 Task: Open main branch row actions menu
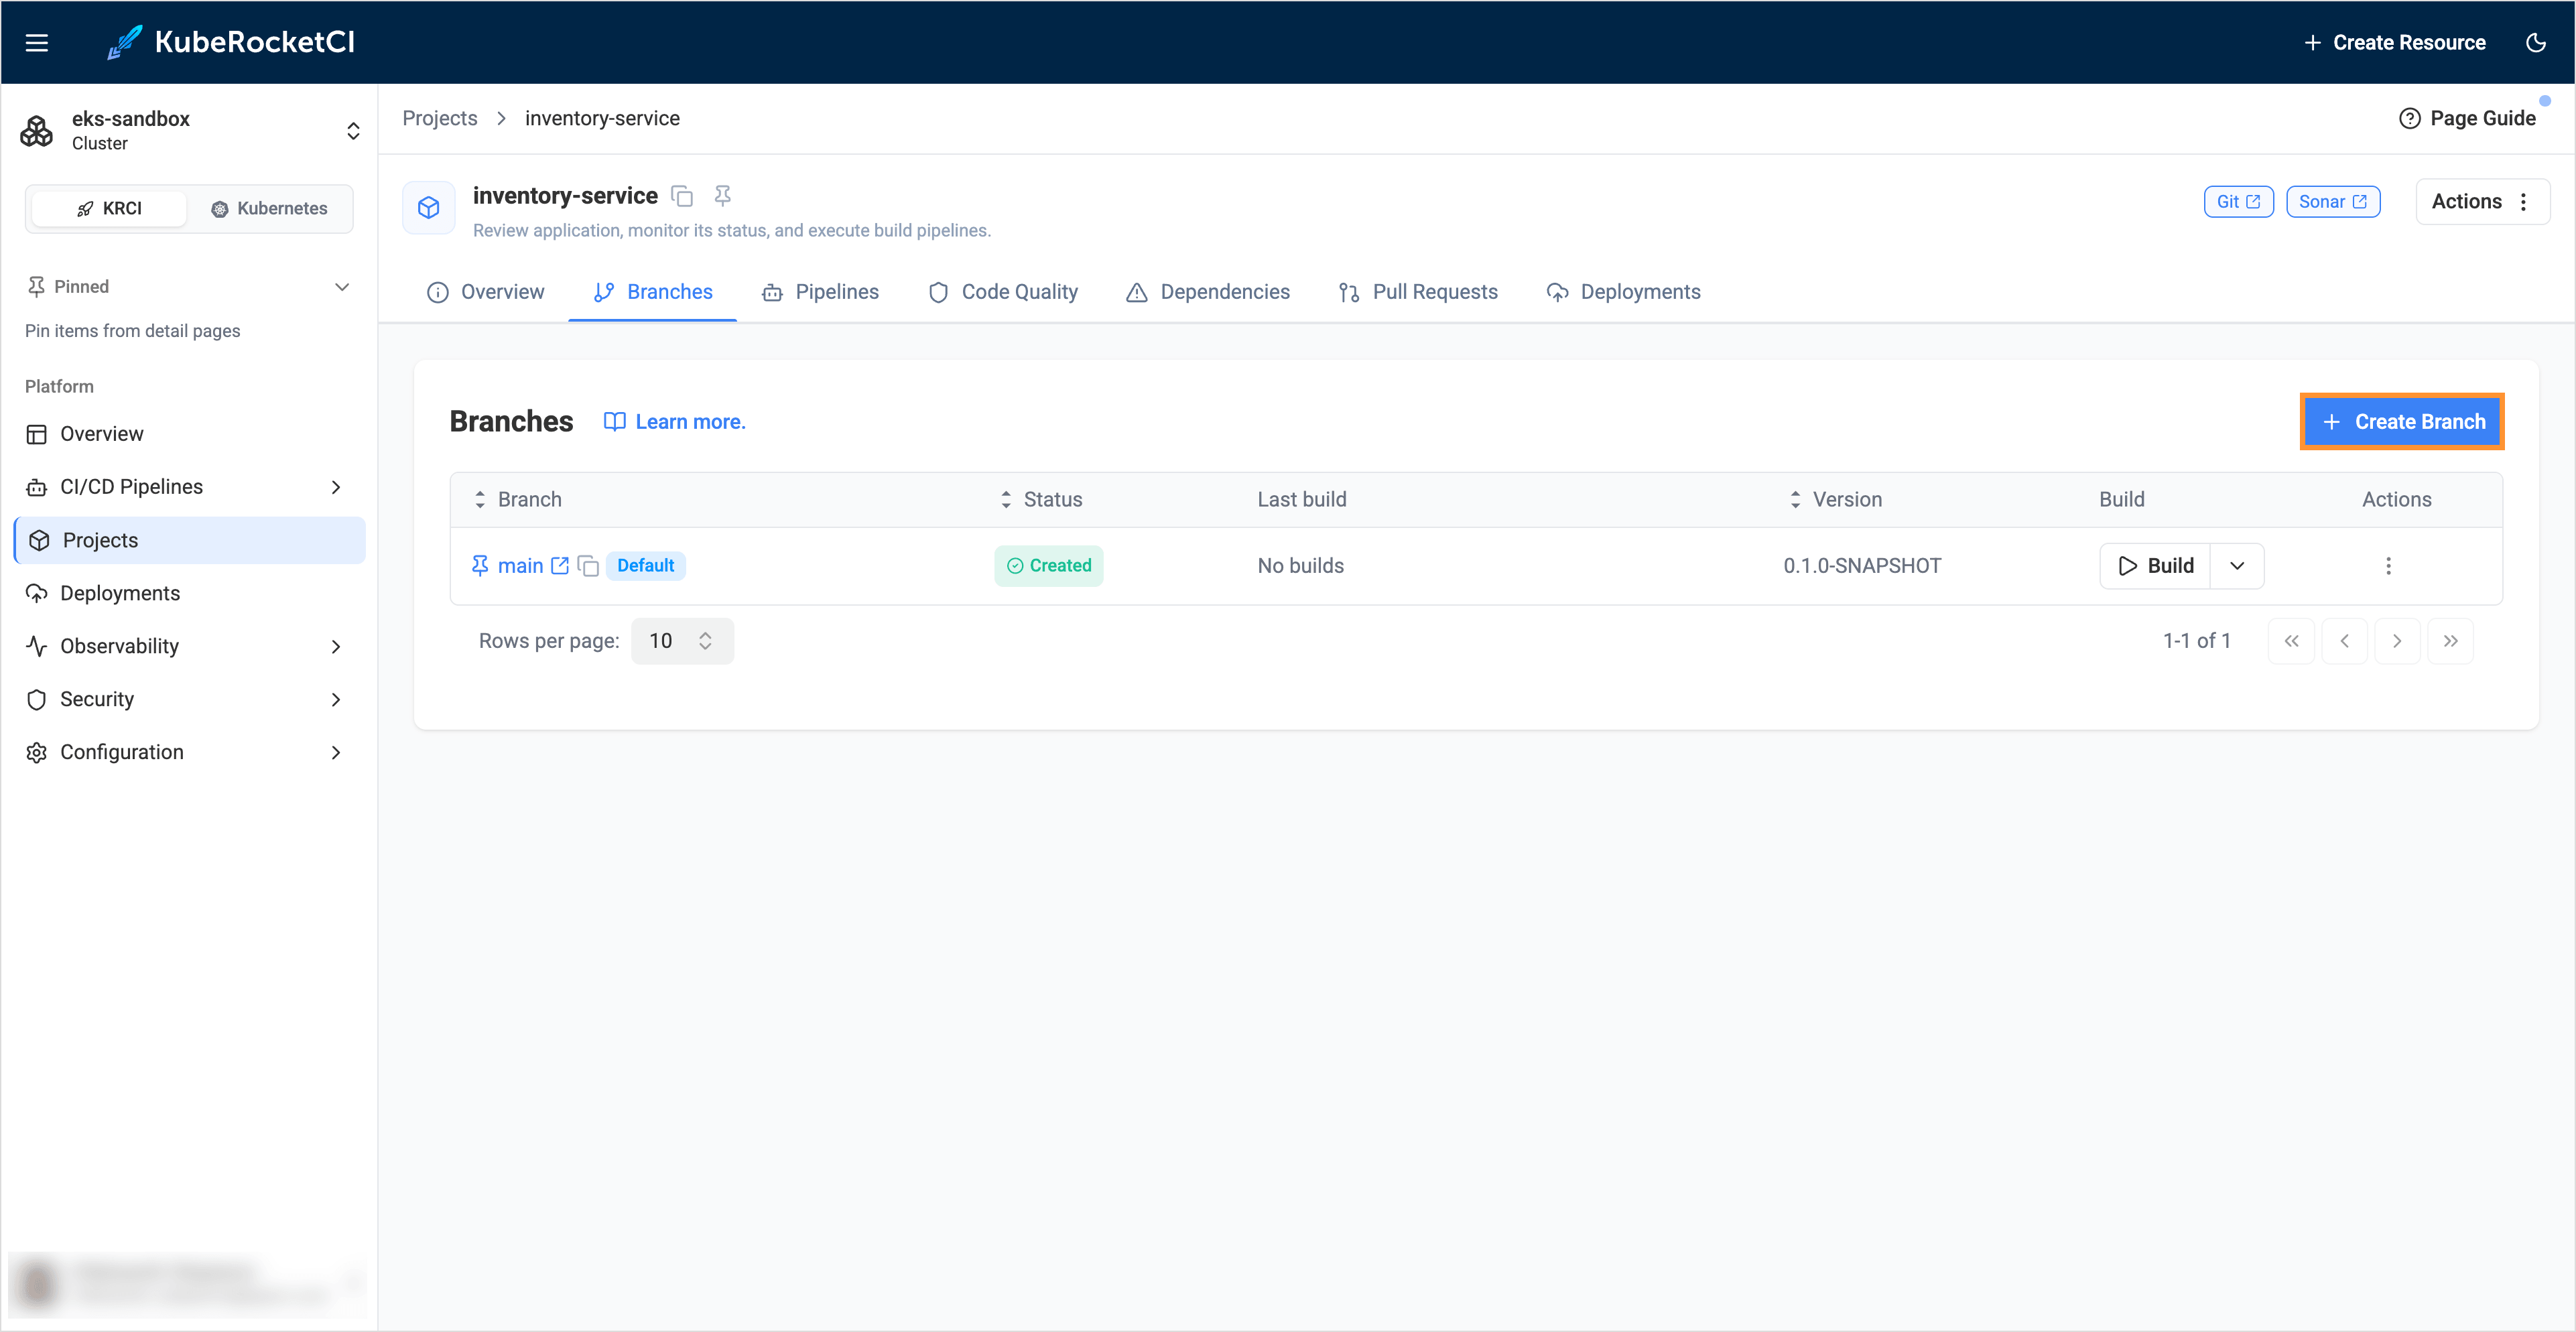tap(2389, 566)
